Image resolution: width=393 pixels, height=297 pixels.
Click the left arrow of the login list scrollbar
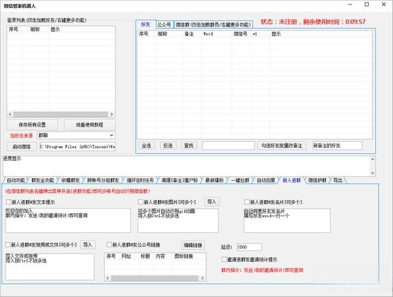click(x=10, y=114)
